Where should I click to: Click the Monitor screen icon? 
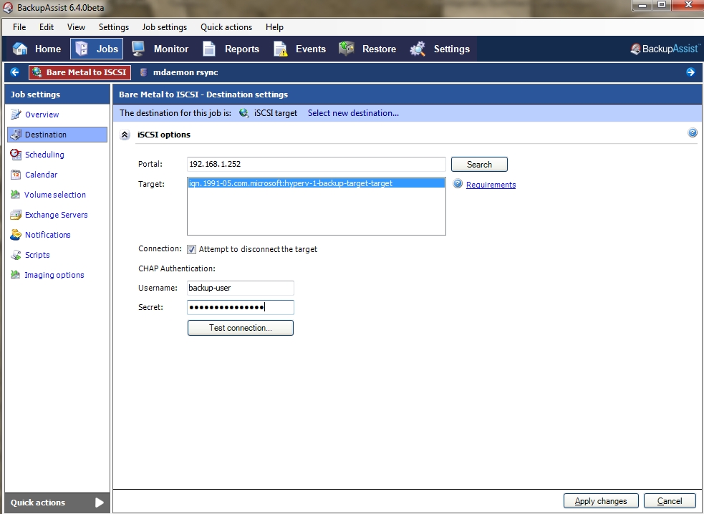point(138,49)
